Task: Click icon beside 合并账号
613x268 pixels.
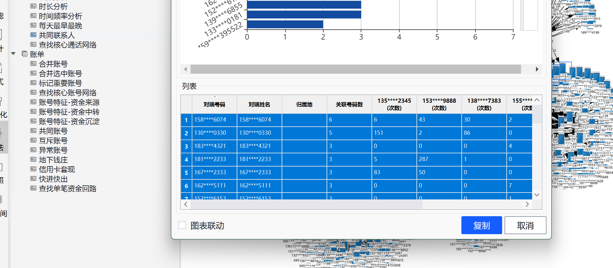Action: tap(33, 64)
